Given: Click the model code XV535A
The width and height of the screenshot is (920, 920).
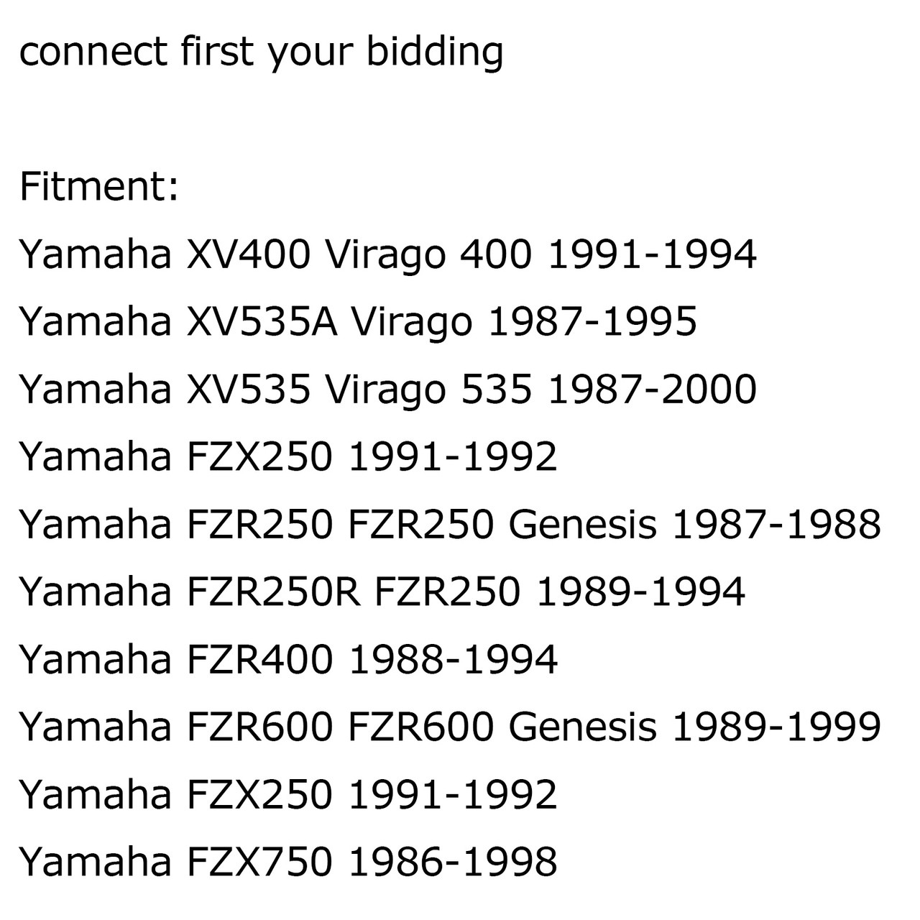Looking at the screenshot, I should (261, 322).
